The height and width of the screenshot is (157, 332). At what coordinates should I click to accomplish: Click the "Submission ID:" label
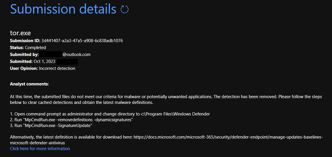(25, 41)
